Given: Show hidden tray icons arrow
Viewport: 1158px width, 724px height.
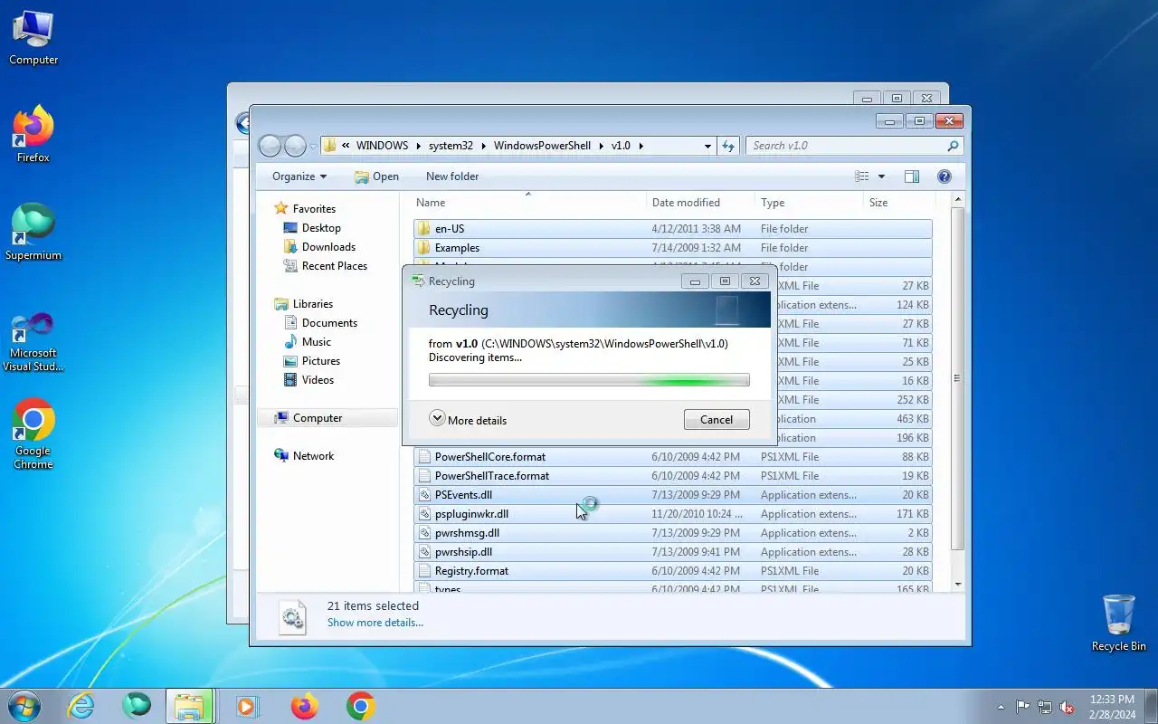Looking at the screenshot, I should click(1001, 707).
